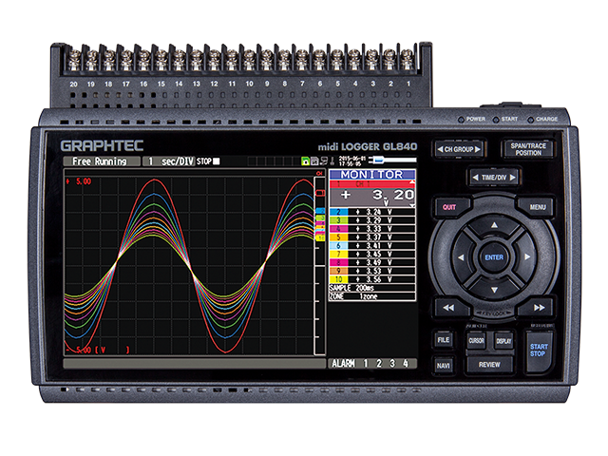This screenshot has width=608, height=456.
Task: Select channel 8 row reading 3.49 V
Action: [372, 262]
